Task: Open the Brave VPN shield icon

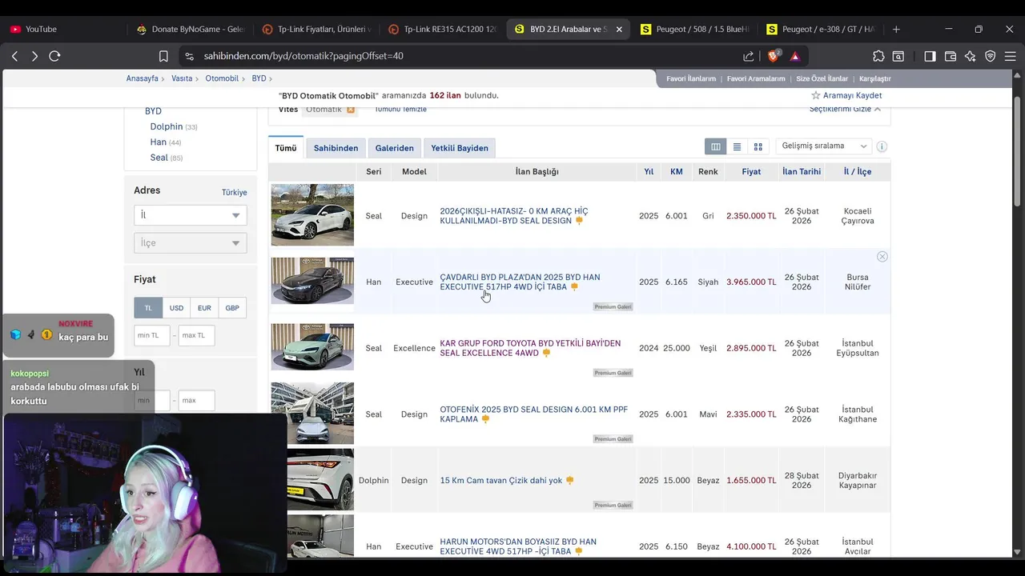Action: click(991, 56)
